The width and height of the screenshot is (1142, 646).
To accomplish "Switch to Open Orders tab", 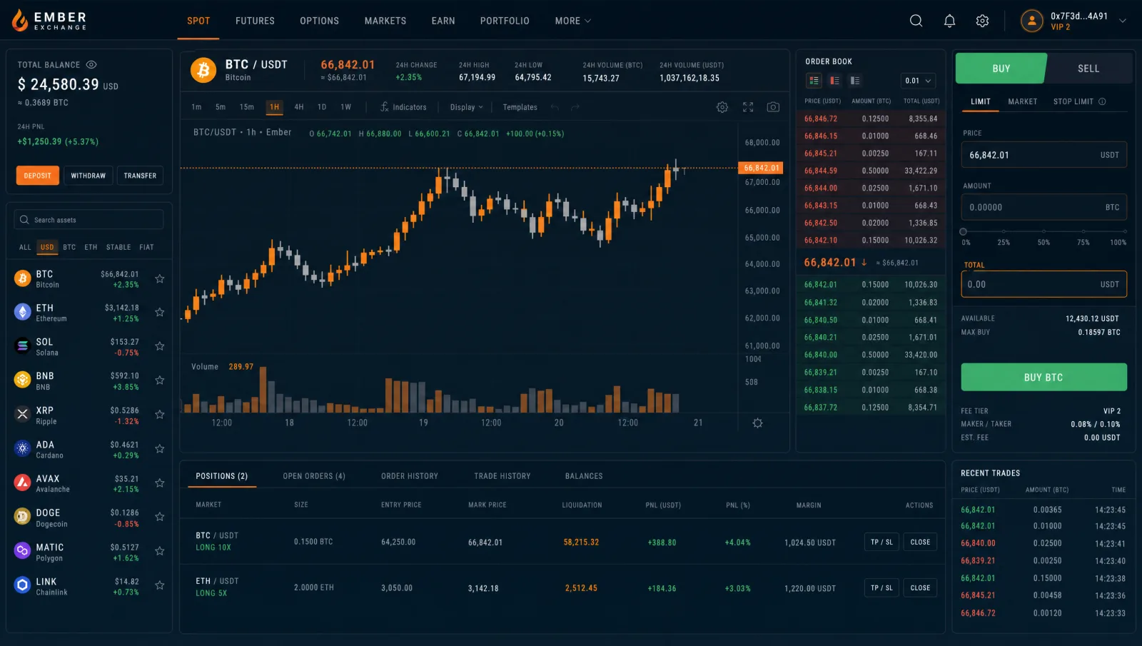I will (314, 476).
